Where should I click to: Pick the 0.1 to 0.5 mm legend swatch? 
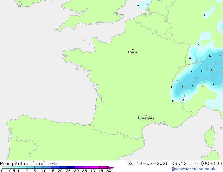[6, 167]
